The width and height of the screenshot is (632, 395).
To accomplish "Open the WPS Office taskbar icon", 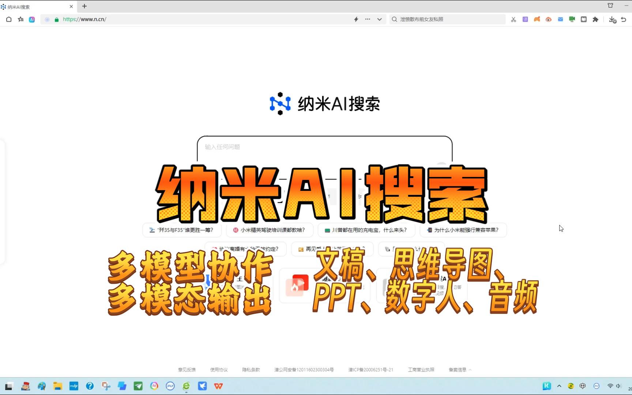I will [219, 386].
